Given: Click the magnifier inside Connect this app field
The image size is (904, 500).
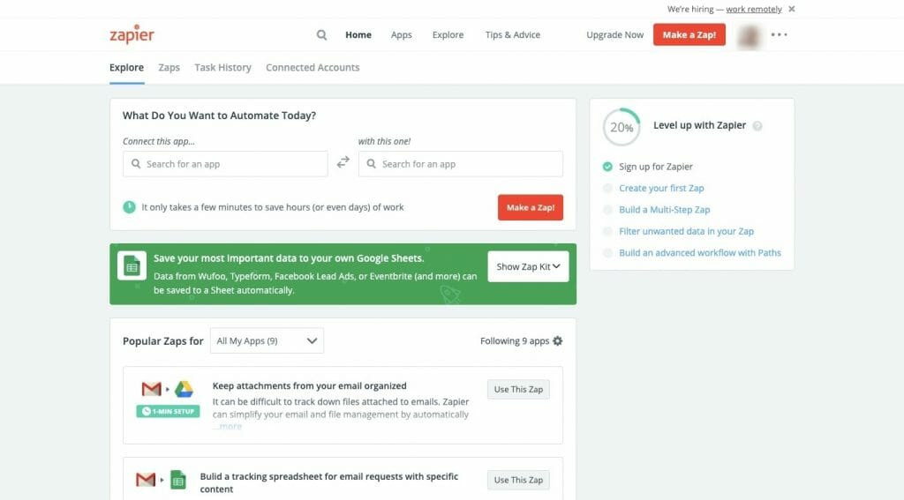Looking at the screenshot, I should [136, 164].
